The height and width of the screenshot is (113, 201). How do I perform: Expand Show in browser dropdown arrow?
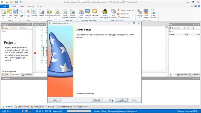click(76, 18)
